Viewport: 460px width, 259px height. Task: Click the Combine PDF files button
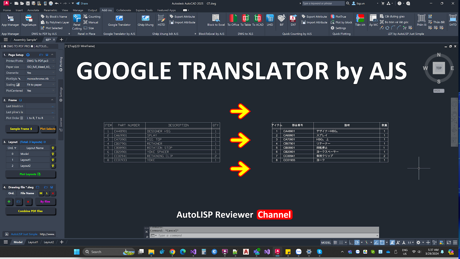click(30, 211)
